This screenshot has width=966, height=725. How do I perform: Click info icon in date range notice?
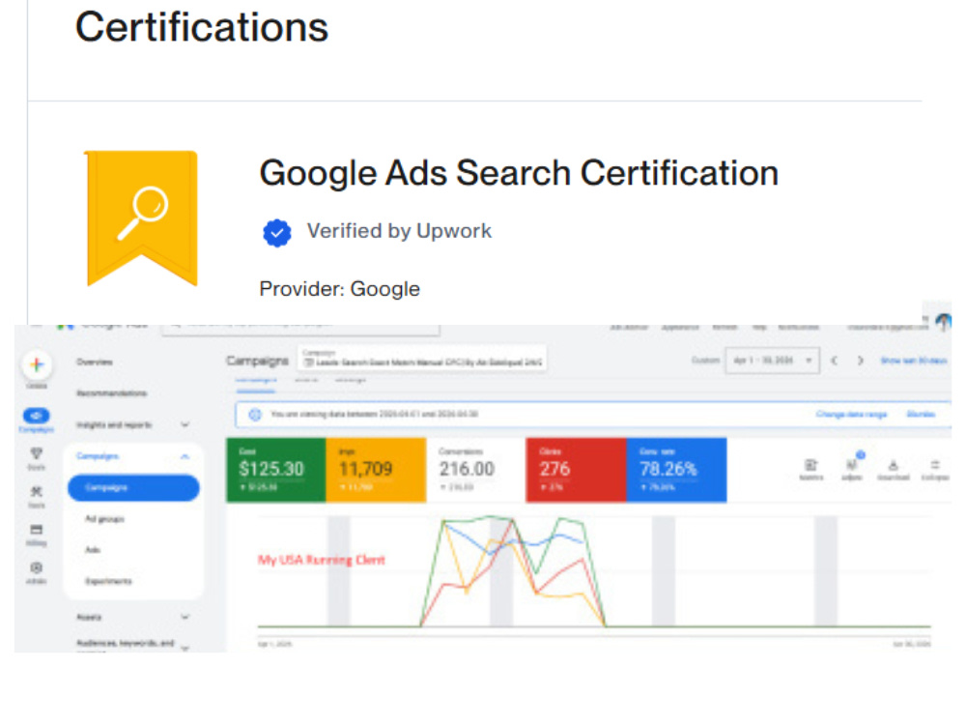point(255,415)
